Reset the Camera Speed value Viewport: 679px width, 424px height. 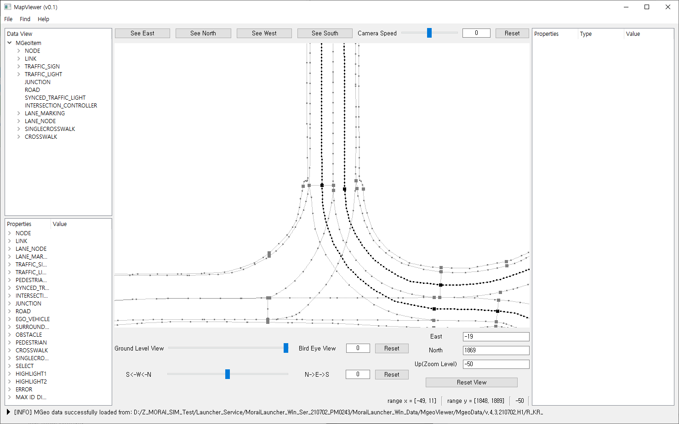pyautogui.click(x=512, y=33)
